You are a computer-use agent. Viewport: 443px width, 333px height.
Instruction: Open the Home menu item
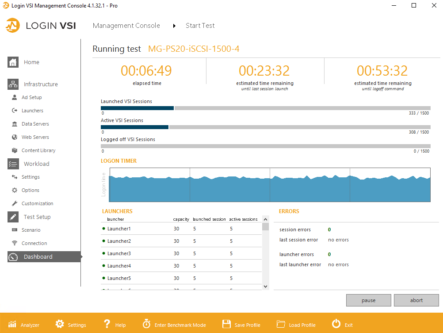point(31,62)
